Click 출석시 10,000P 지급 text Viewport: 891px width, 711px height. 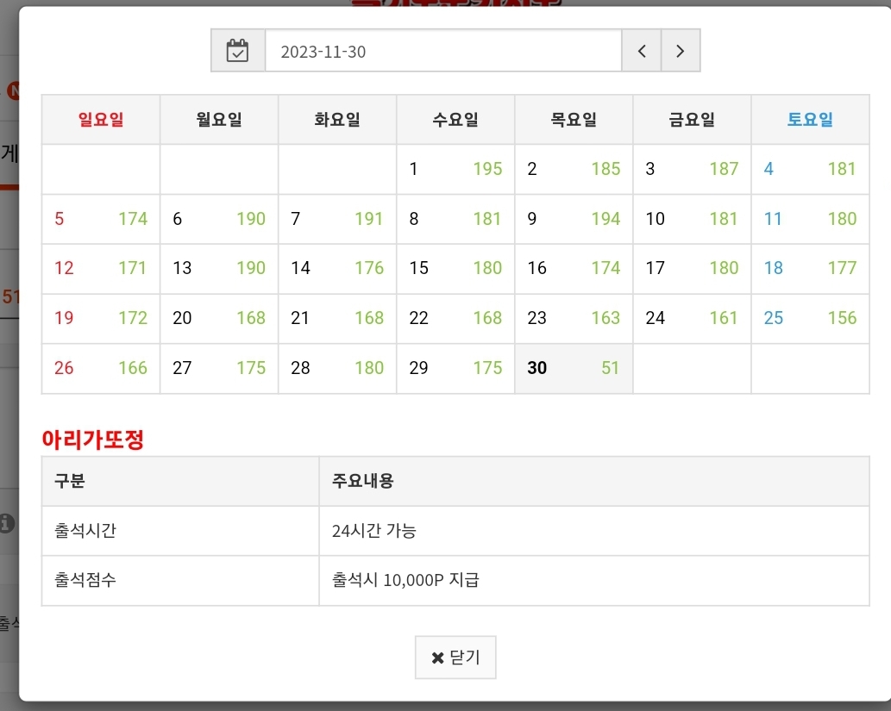(x=405, y=580)
